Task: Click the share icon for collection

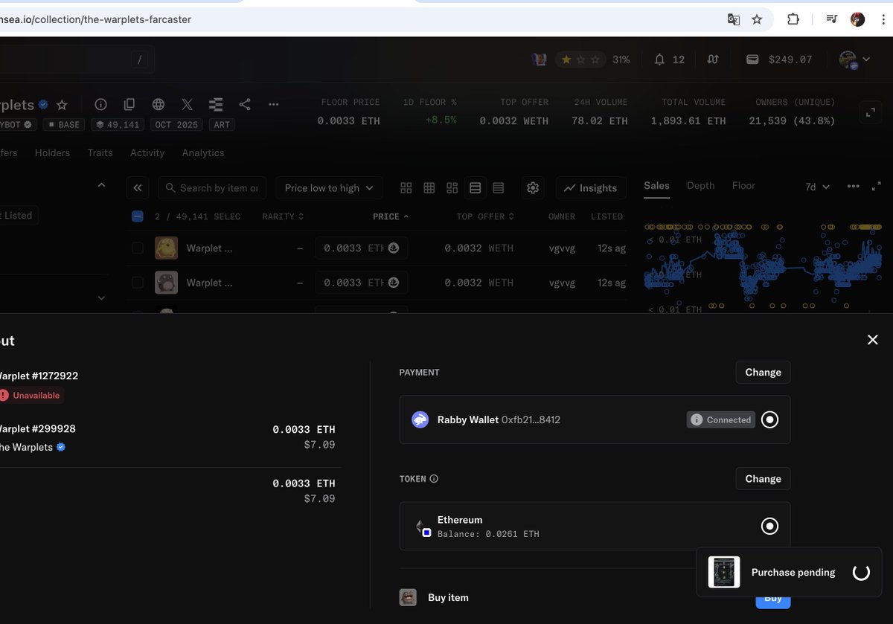Action: 245,105
